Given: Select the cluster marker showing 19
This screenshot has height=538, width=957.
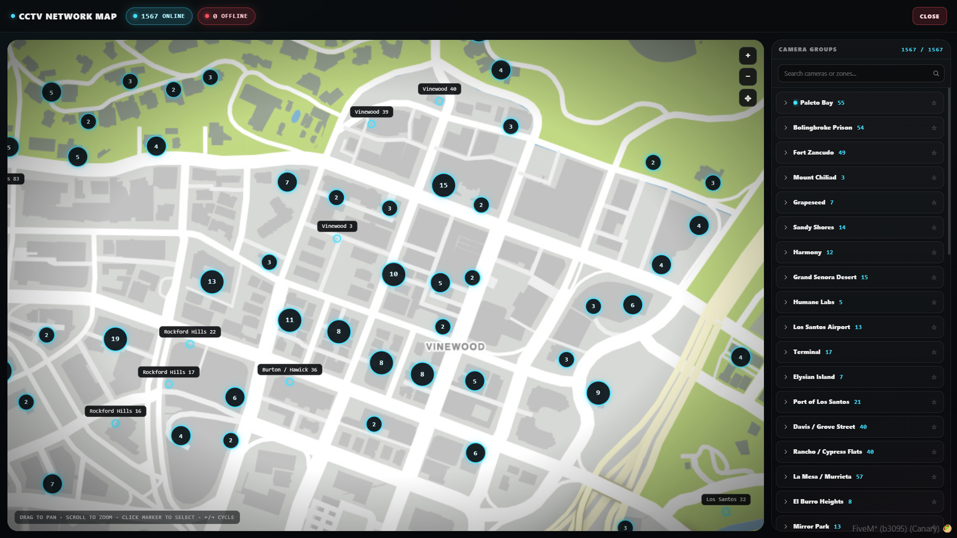Looking at the screenshot, I should tap(115, 339).
